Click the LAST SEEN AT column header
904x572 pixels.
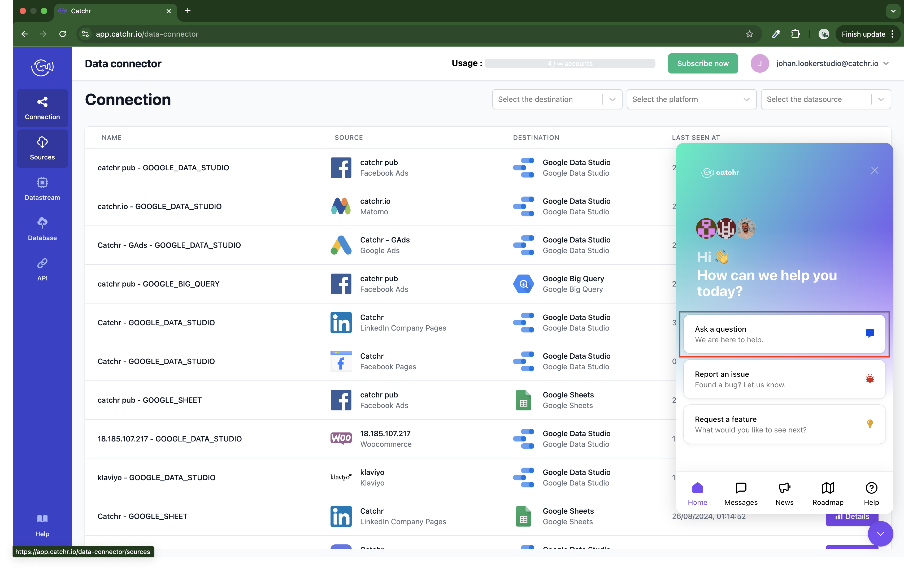point(696,137)
